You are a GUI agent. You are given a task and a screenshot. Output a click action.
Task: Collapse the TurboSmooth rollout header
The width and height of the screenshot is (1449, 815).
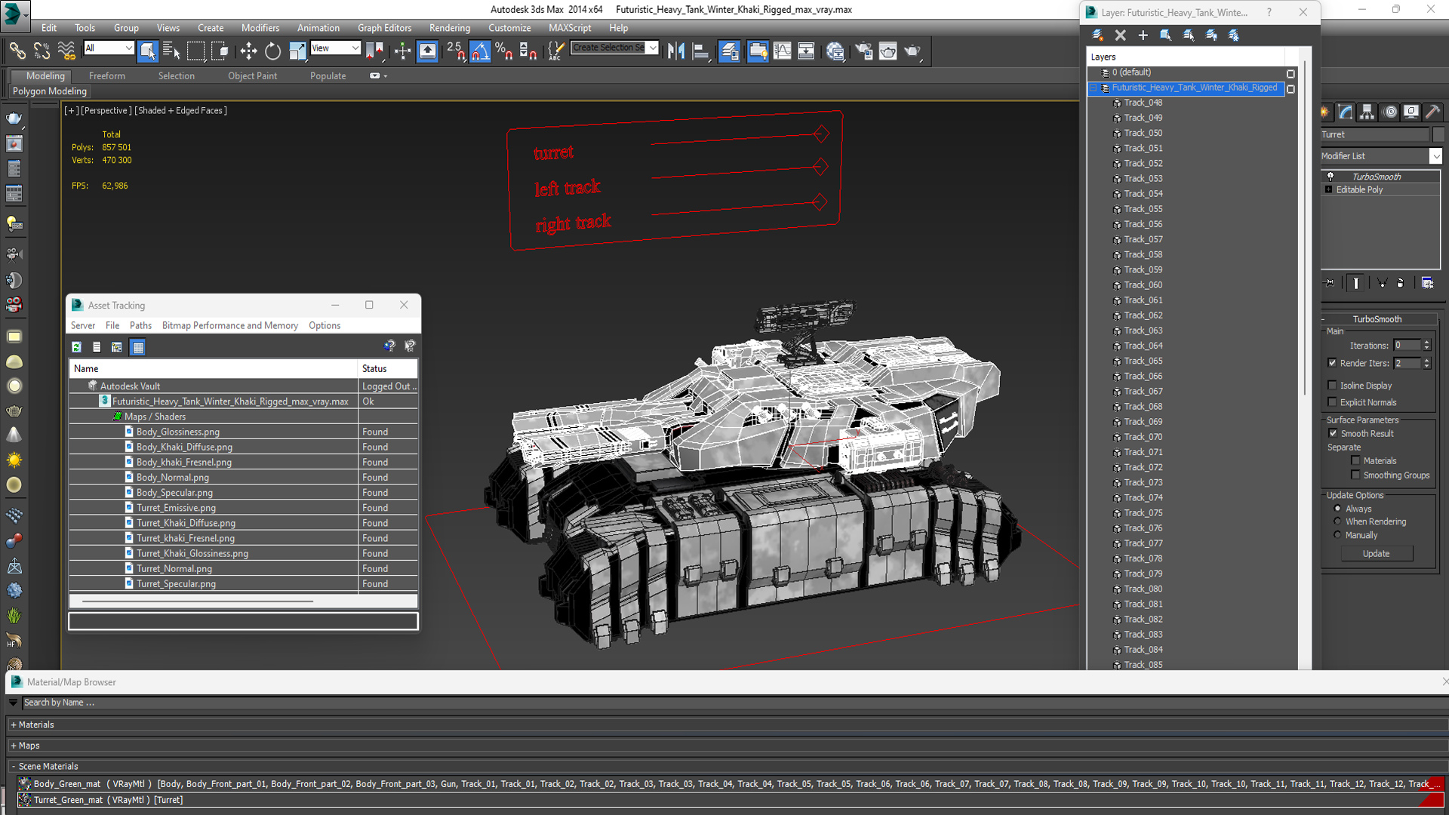(1377, 319)
